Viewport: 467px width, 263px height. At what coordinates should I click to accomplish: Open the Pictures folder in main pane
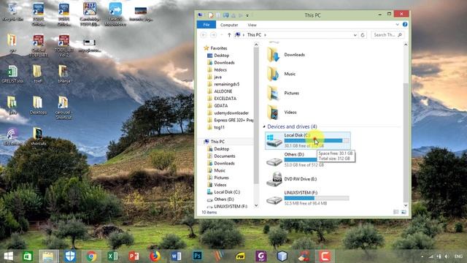click(283, 93)
